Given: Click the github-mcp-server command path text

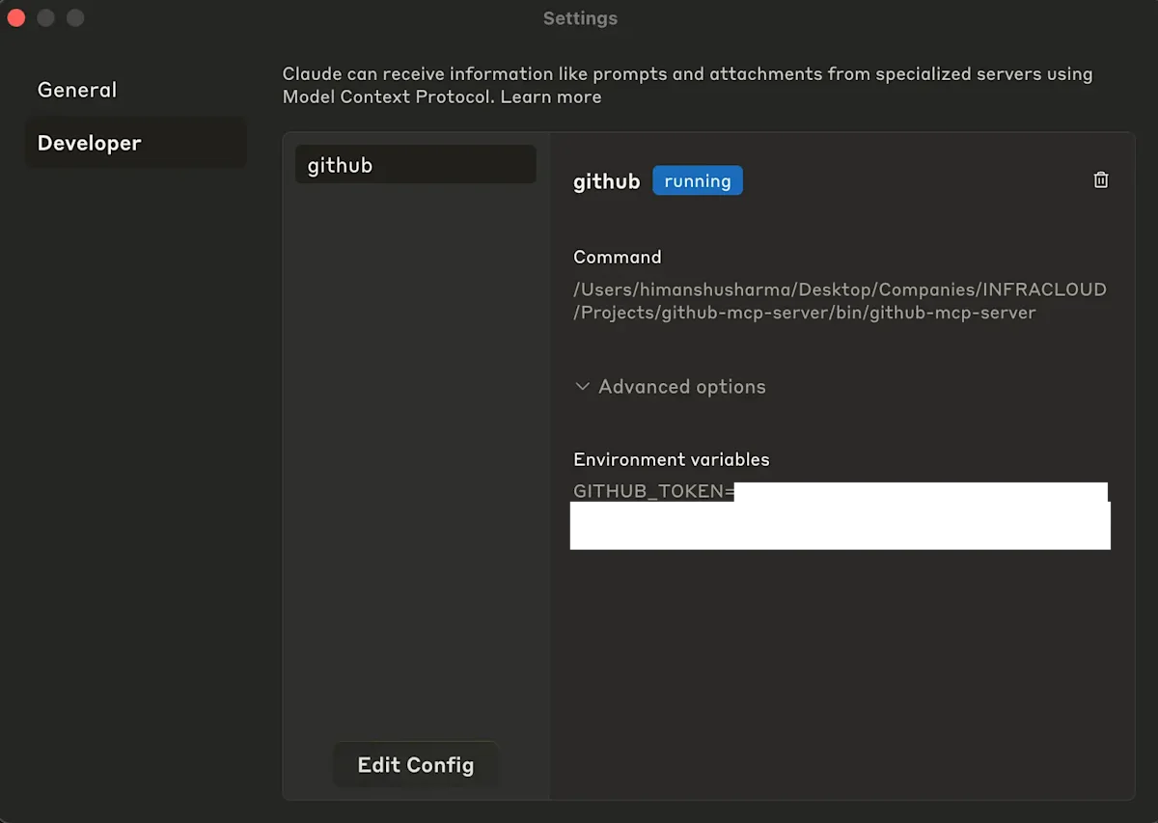Looking at the screenshot, I should coord(840,301).
